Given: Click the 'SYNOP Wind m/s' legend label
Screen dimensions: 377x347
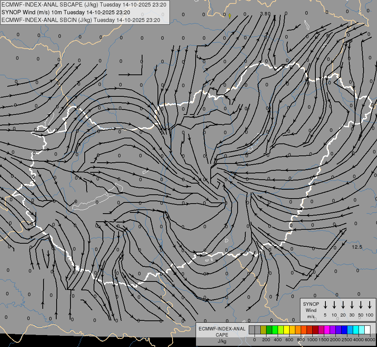Looking at the screenshot, I should coord(311,310).
